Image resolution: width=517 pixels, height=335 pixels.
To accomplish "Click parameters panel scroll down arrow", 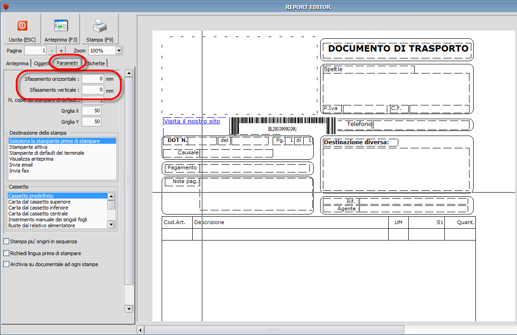I will coord(129,309).
